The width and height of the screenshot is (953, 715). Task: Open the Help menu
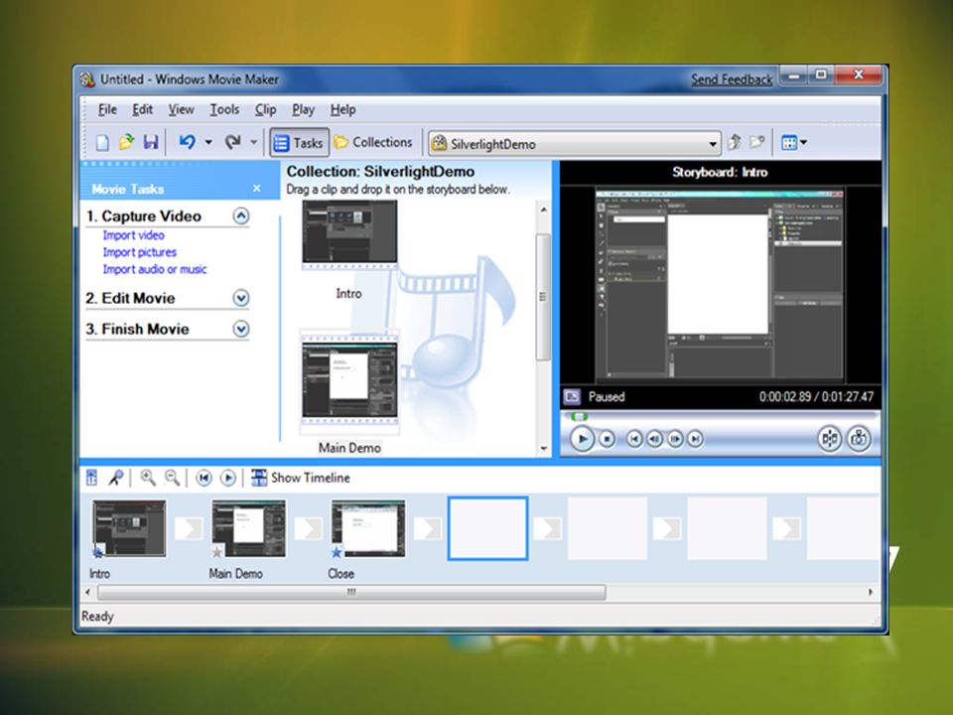click(342, 109)
